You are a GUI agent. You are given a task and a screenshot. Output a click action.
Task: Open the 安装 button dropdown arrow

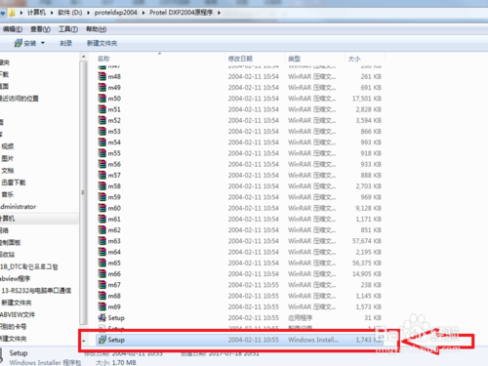[43, 43]
